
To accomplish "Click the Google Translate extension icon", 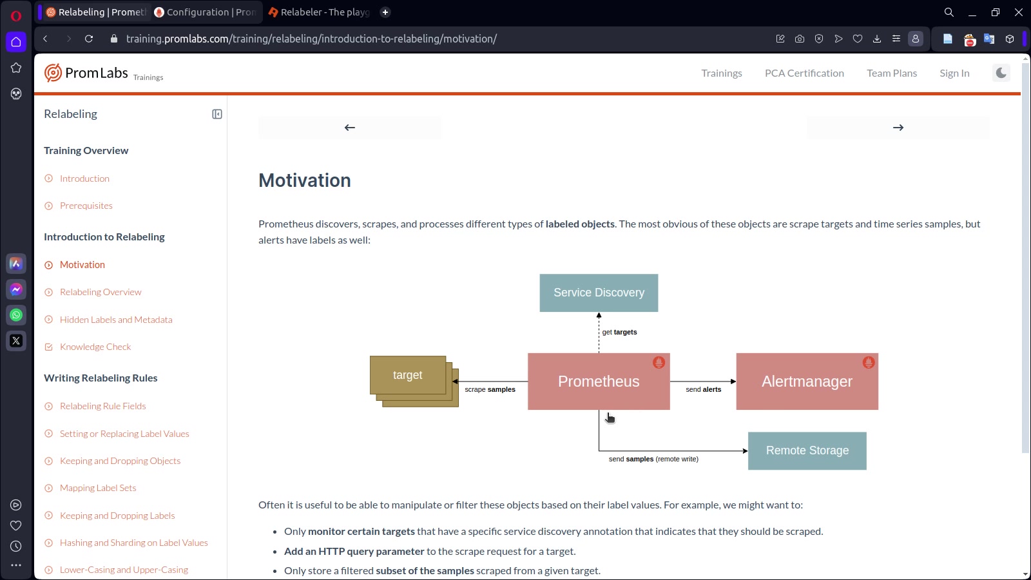I will coord(989,39).
